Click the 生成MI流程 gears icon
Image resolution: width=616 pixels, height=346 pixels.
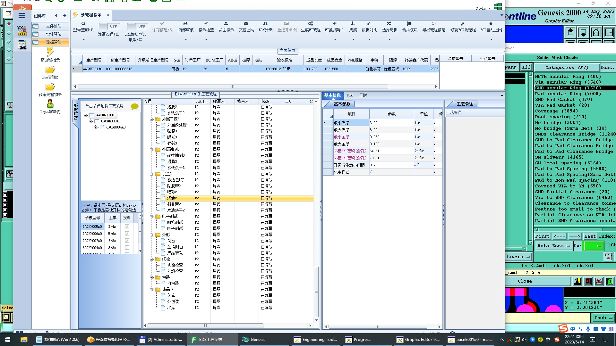click(311, 24)
